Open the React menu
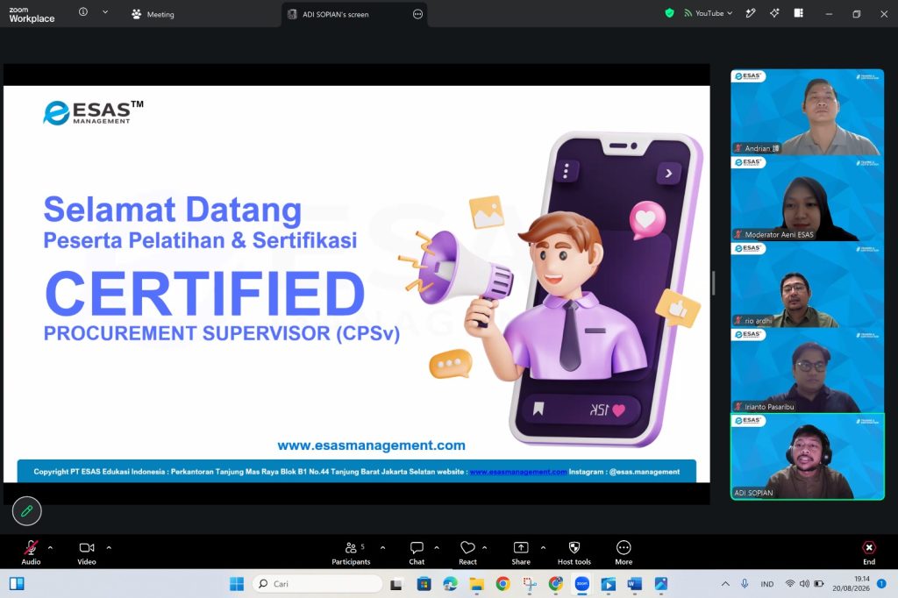Viewport: 898px width, 598px height. pyautogui.click(x=468, y=552)
